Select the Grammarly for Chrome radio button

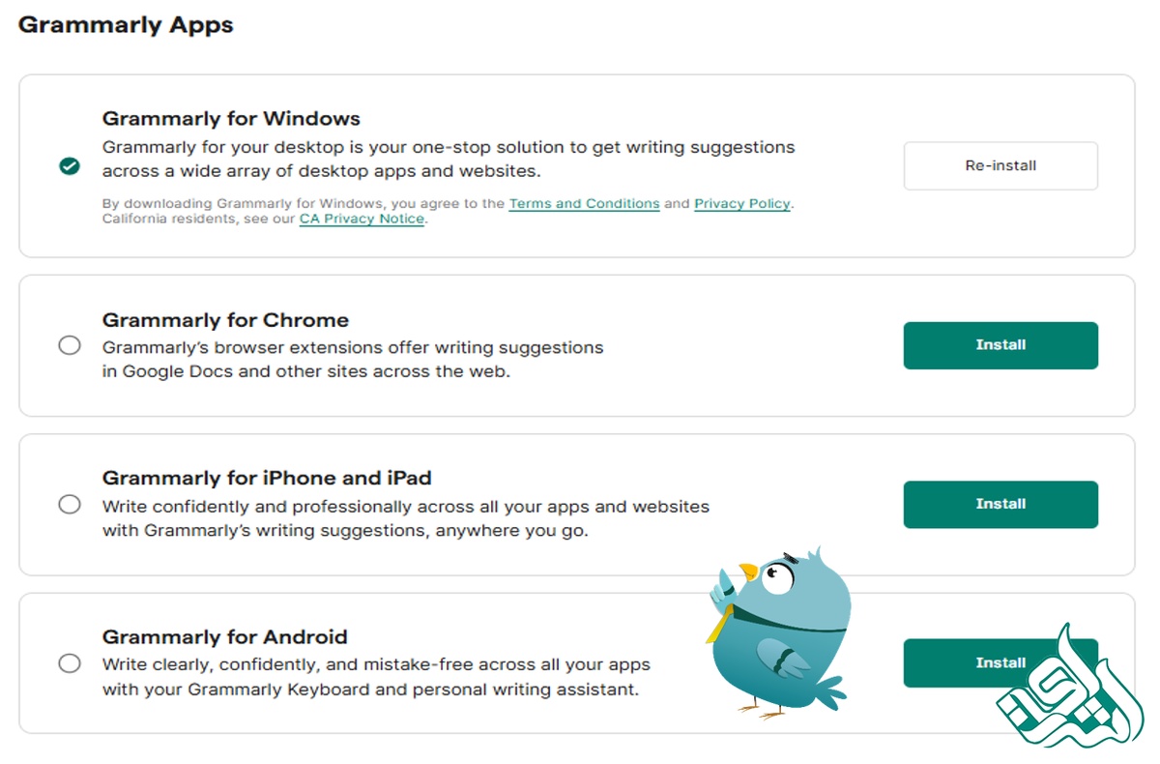tap(70, 345)
